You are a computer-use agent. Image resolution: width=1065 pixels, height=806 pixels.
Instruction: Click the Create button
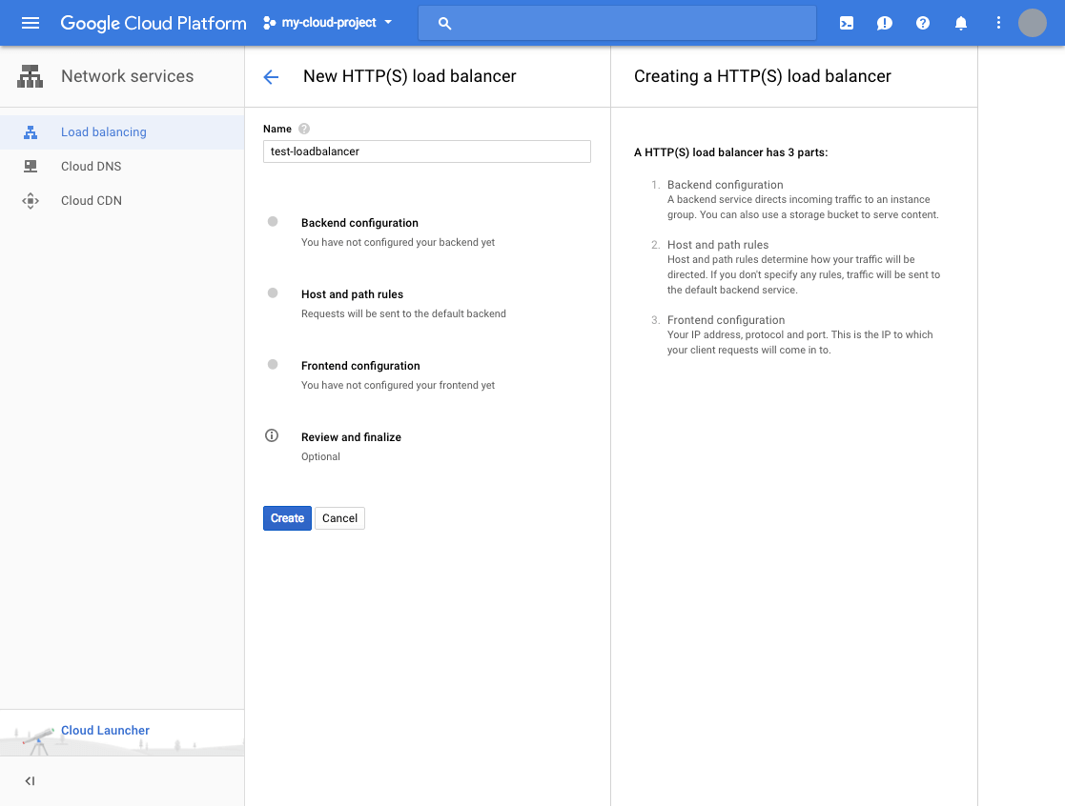pos(287,518)
